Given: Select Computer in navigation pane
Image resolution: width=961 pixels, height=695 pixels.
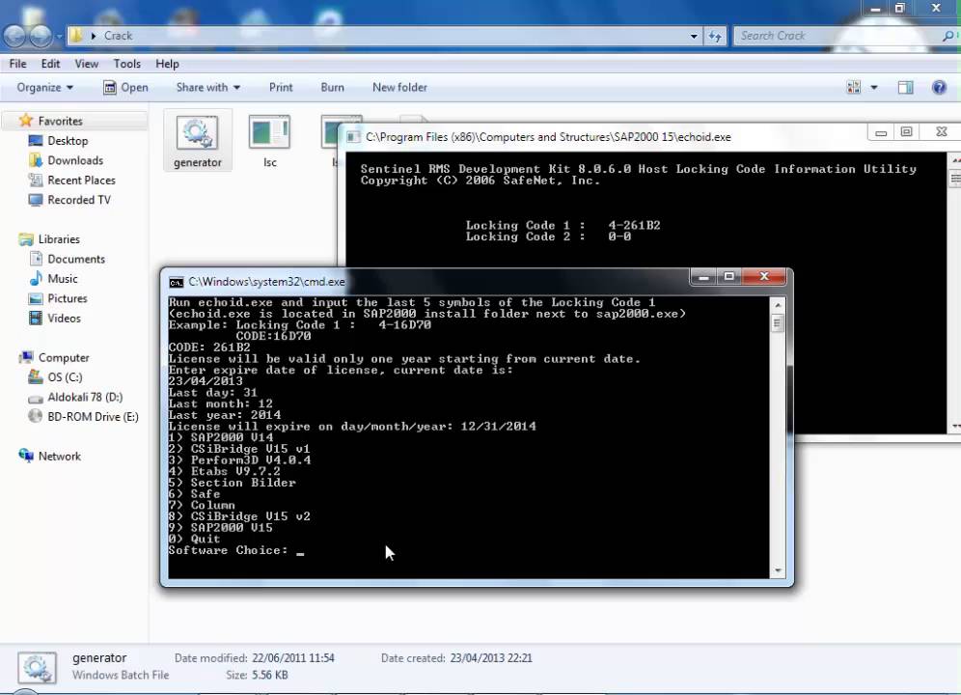Looking at the screenshot, I should click(63, 357).
